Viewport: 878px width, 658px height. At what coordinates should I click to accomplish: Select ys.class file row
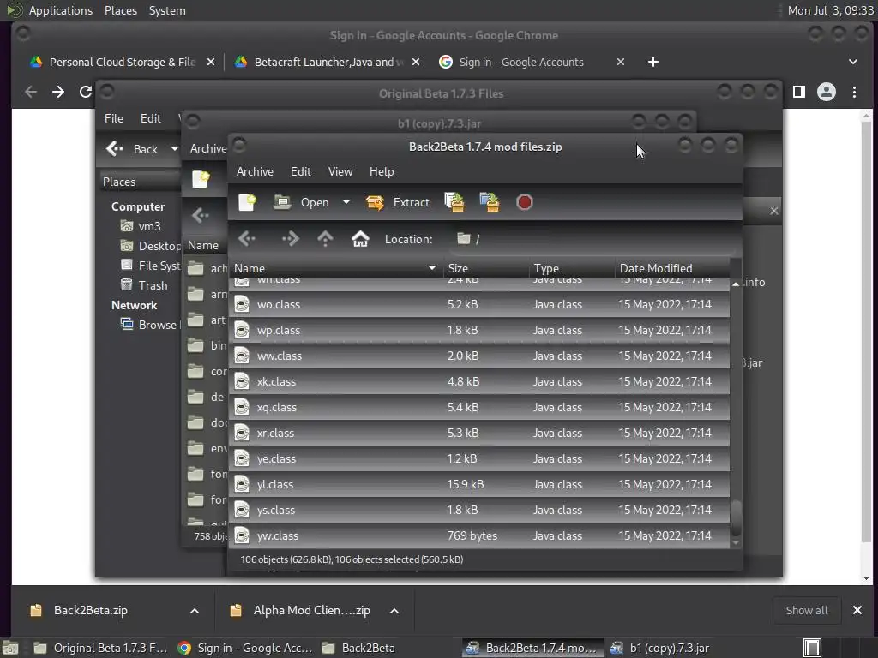pyautogui.click(x=479, y=511)
